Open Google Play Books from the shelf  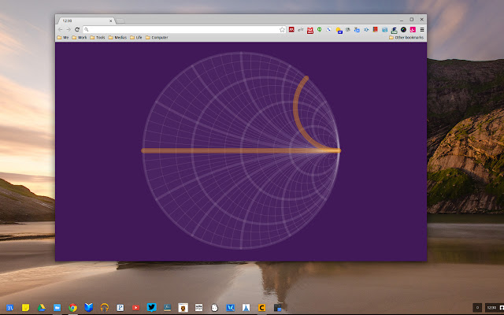click(x=88, y=308)
